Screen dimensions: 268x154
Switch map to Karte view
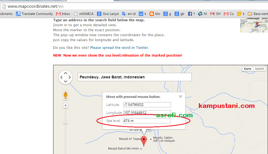[x=248, y=69]
